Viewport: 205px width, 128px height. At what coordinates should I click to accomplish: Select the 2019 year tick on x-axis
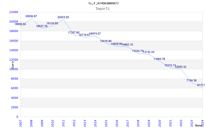click(149, 122)
